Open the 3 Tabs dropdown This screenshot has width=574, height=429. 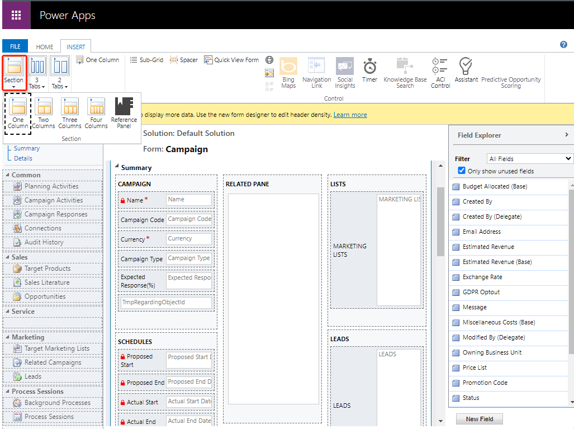click(37, 73)
